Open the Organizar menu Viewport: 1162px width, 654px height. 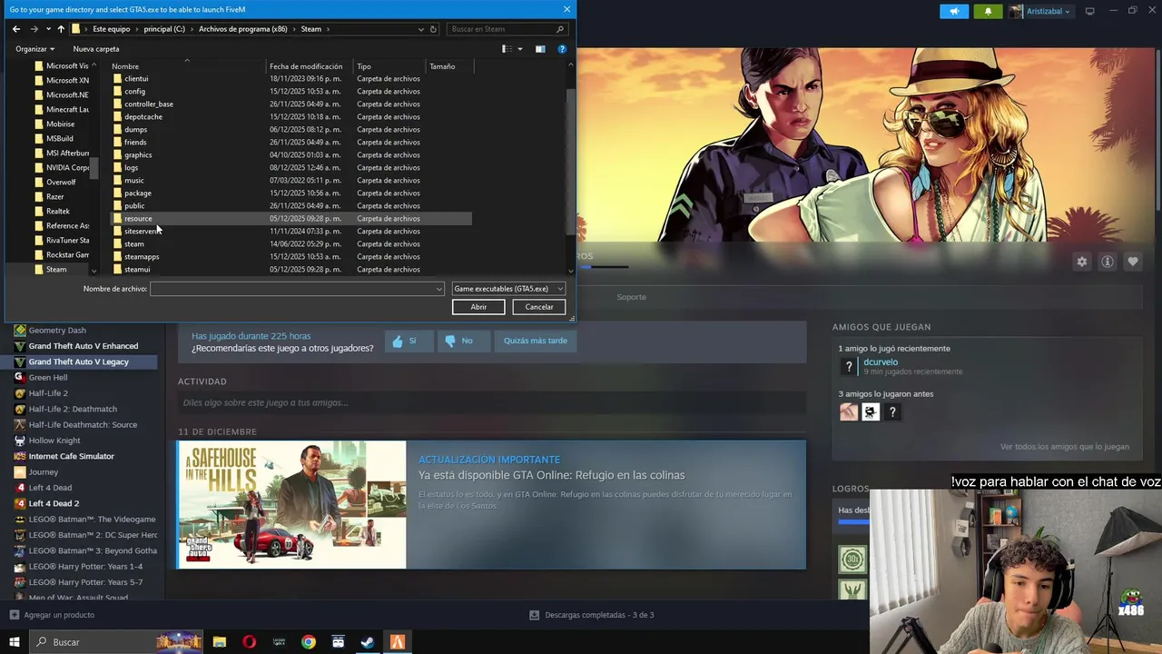34,49
